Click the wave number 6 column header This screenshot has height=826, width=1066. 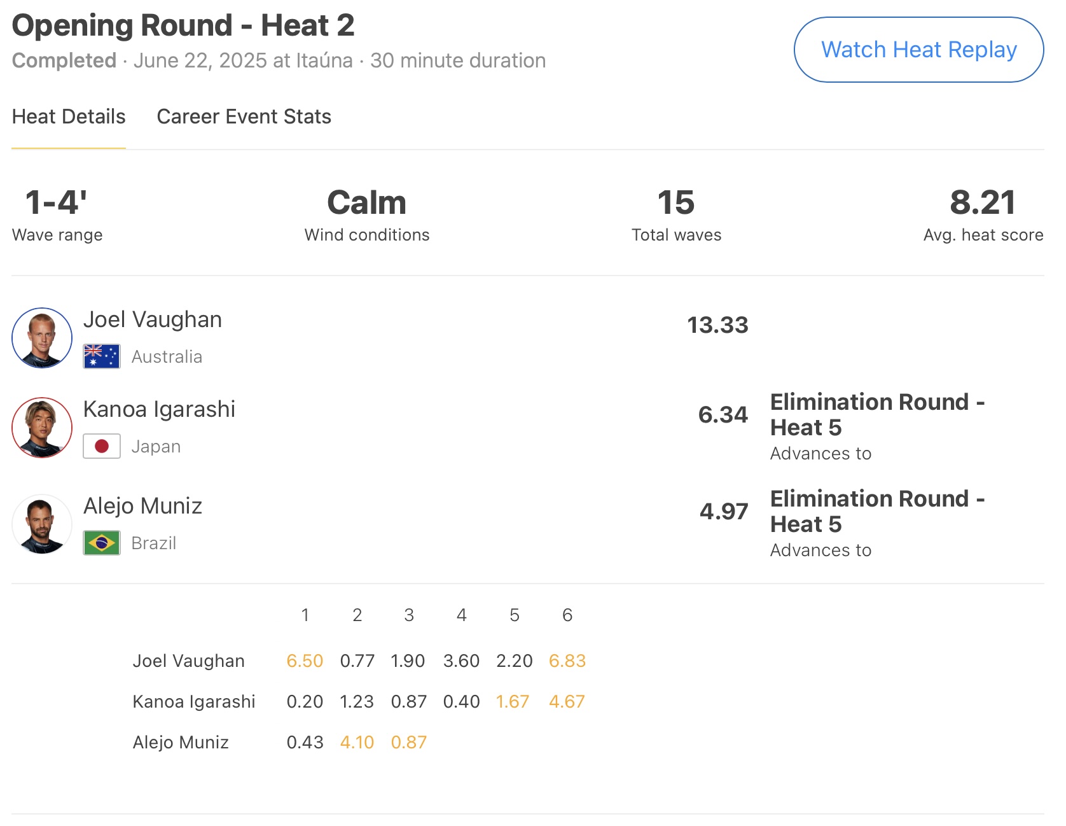(567, 615)
